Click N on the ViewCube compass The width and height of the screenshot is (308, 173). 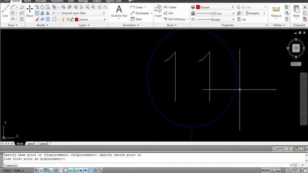pos(296,39)
